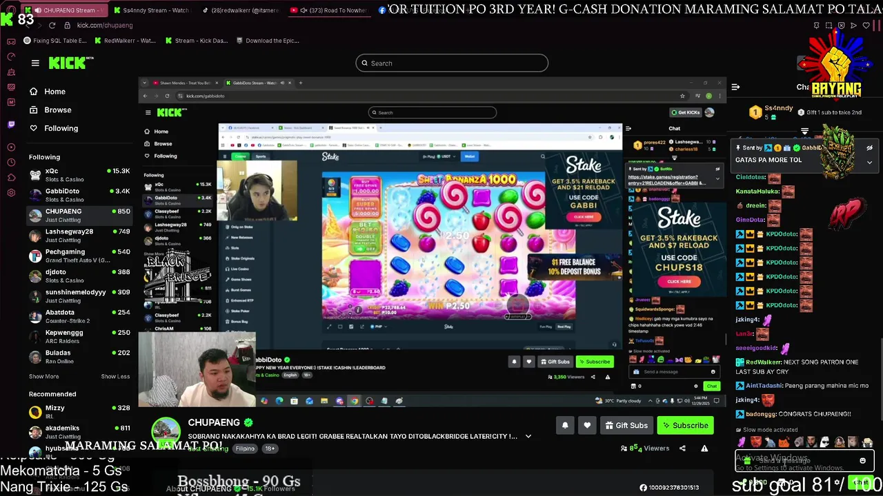
Task: Expand the stream title chevron
Action: tap(528, 436)
